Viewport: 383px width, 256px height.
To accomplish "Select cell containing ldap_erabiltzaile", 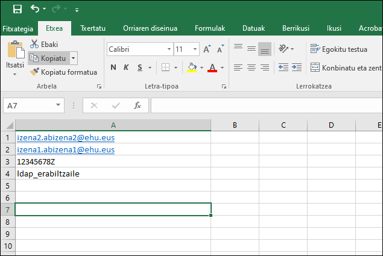I will (x=113, y=173).
